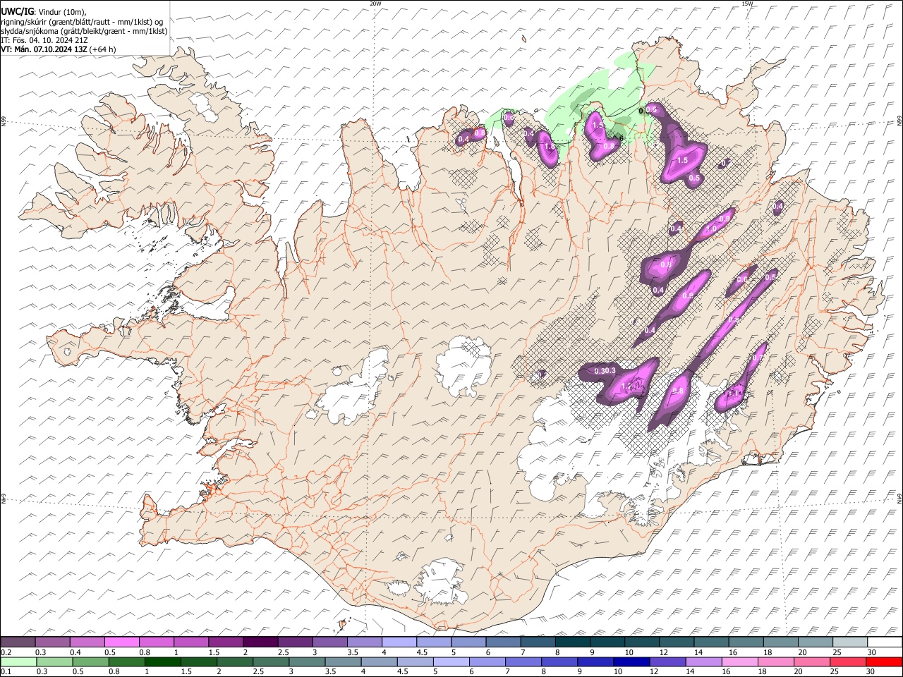Viewport: 903px width, 677px height.
Task: Click the '0.30.3' overlapping value label
Action: click(605, 371)
